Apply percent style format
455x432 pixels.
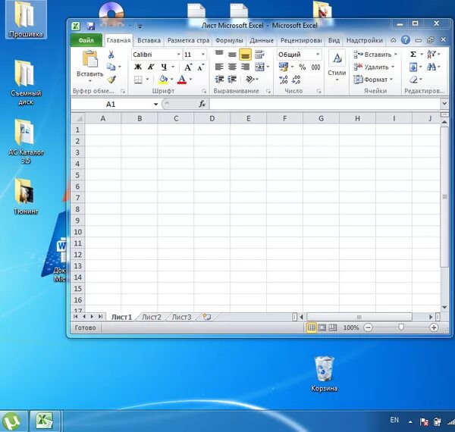[x=303, y=67]
